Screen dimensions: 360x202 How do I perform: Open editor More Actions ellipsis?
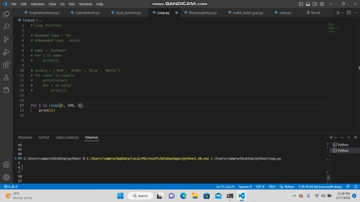pyautogui.click(x=355, y=12)
